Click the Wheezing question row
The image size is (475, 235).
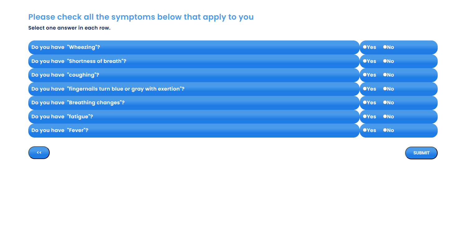194,47
